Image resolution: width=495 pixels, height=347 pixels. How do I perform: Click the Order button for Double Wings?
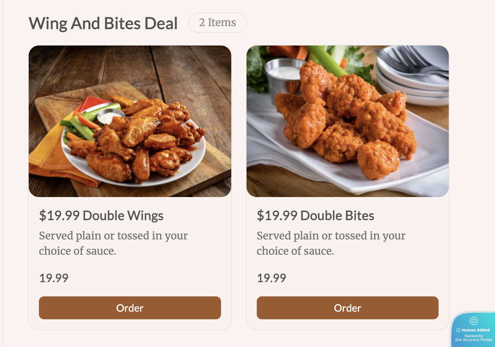pyautogui.click(x=130, y=308)
